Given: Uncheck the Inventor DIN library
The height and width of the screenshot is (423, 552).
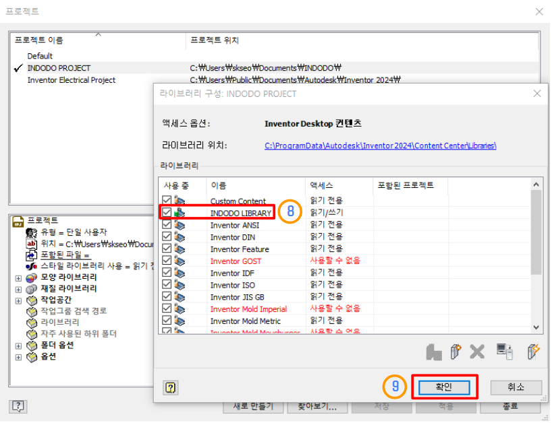Looking at the screenshot, I should pyautogui.click(x=167, y=236).
